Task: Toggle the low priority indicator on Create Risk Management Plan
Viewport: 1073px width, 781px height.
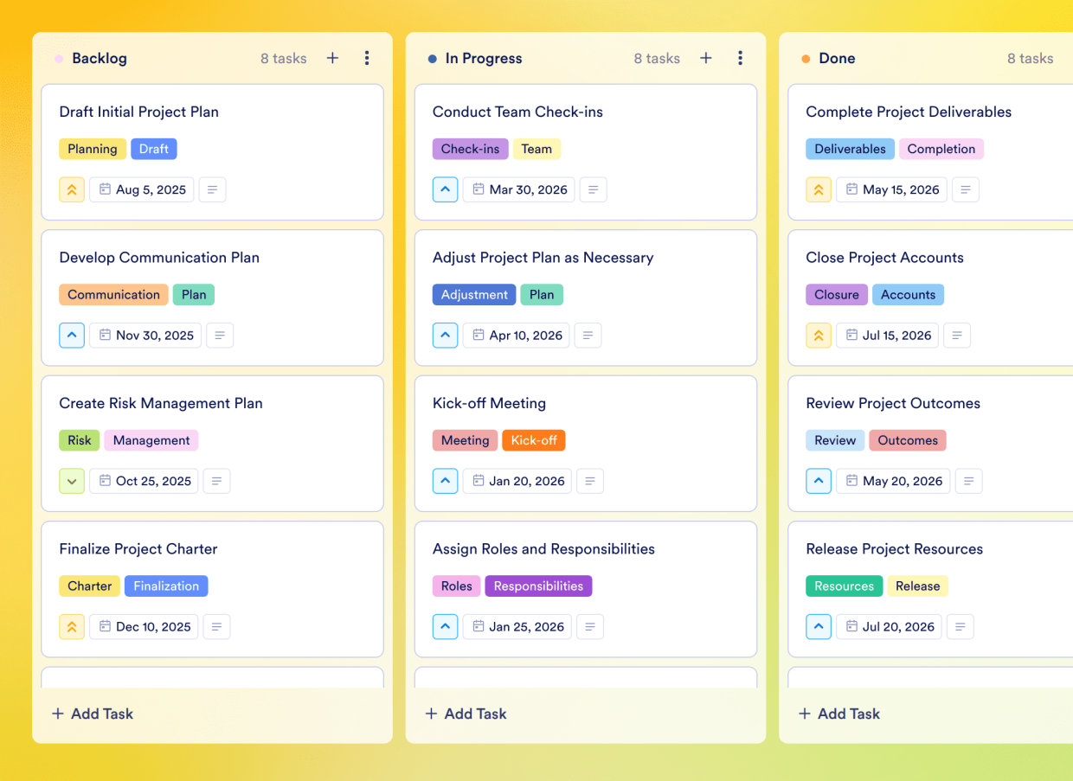Action: tap(72, 481)
